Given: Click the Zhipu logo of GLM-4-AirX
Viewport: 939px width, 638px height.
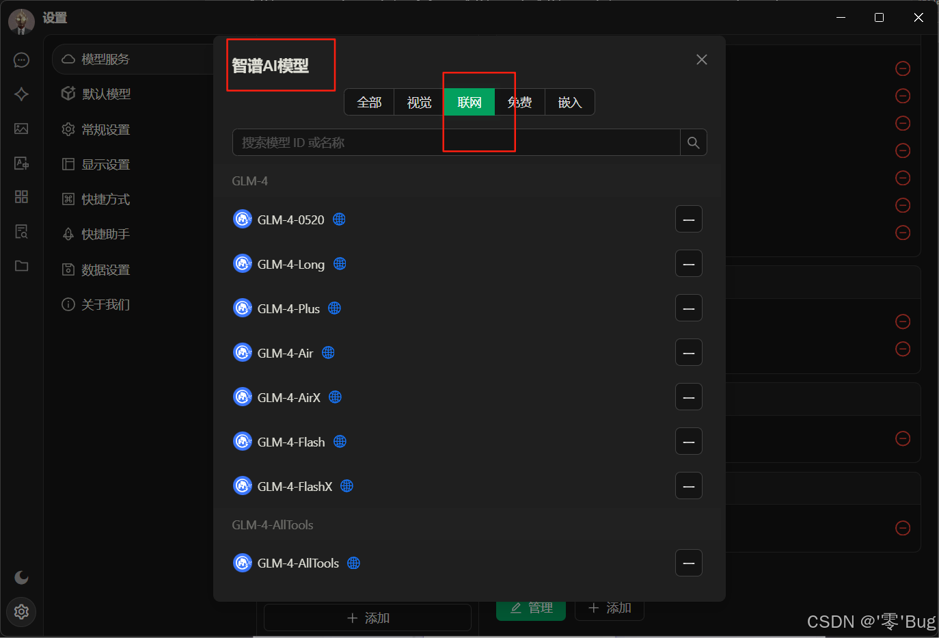Looking at the screenshot, I should point(243,397).
